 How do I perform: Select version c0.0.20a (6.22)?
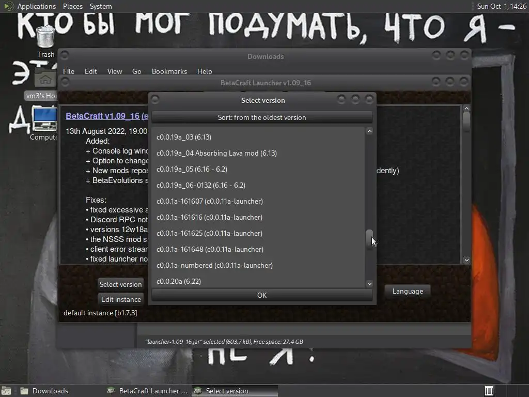coord(258,281)
